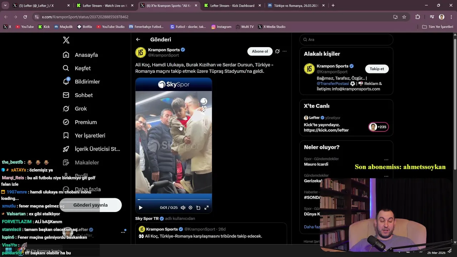This screenshot has height=257, width=457.
Task: Open the video settings gear
Action: (x=191, y=208)
